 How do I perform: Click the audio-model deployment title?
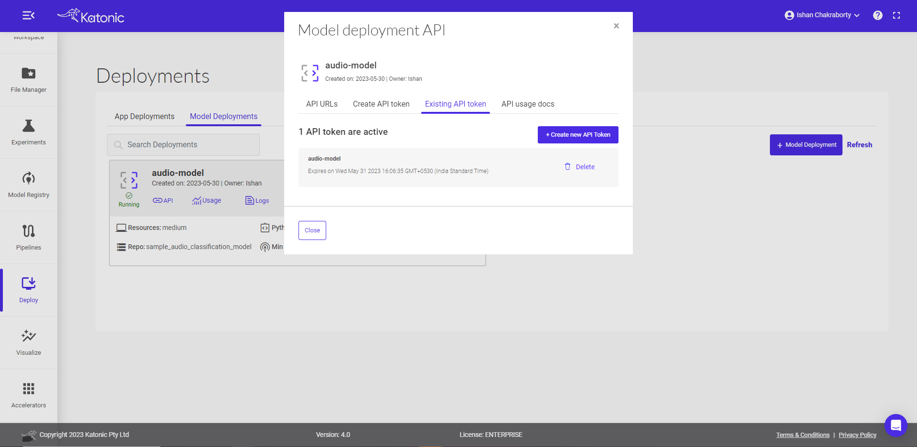178,173
